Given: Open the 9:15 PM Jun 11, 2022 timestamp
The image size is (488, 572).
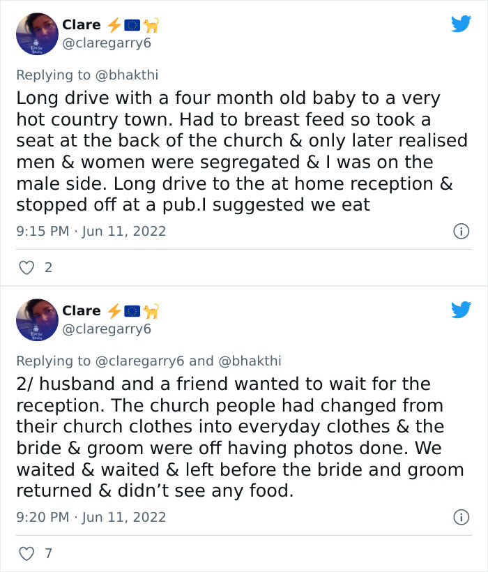Looking at the screenshot, I should (91, 231).
